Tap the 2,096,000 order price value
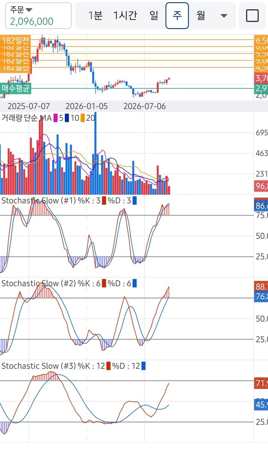Viewport: 268px width, 453px height. tap(32, 22)
